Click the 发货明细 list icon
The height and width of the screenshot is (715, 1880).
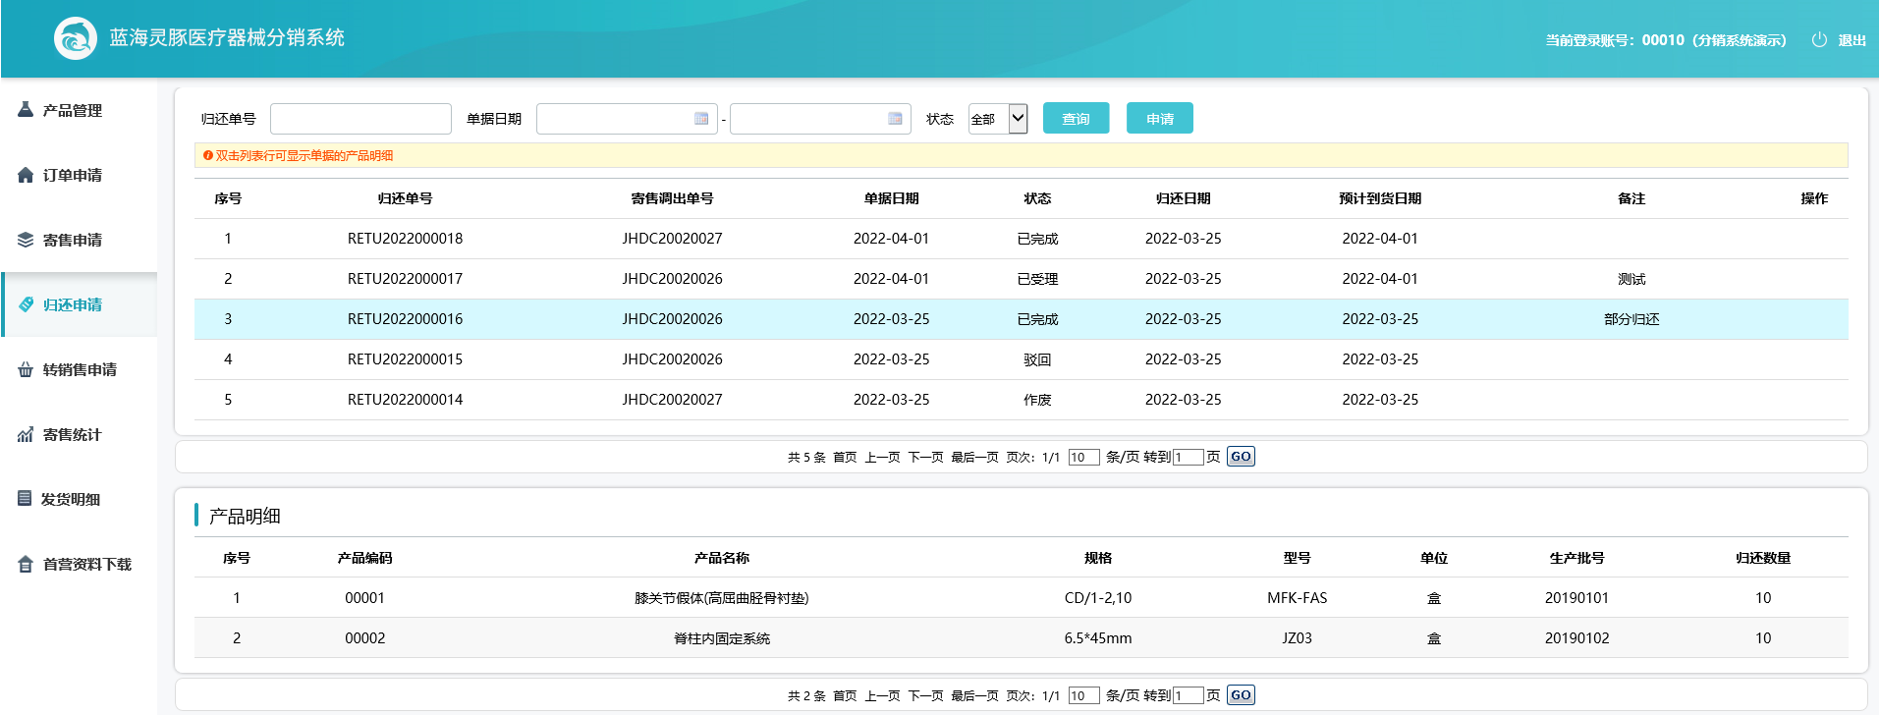pos(26,499)
